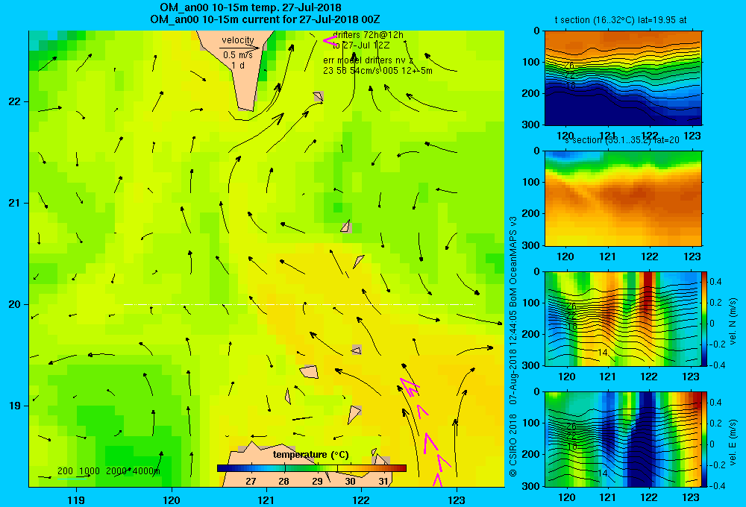Click longitude label '123' on the main map axis

457,500
